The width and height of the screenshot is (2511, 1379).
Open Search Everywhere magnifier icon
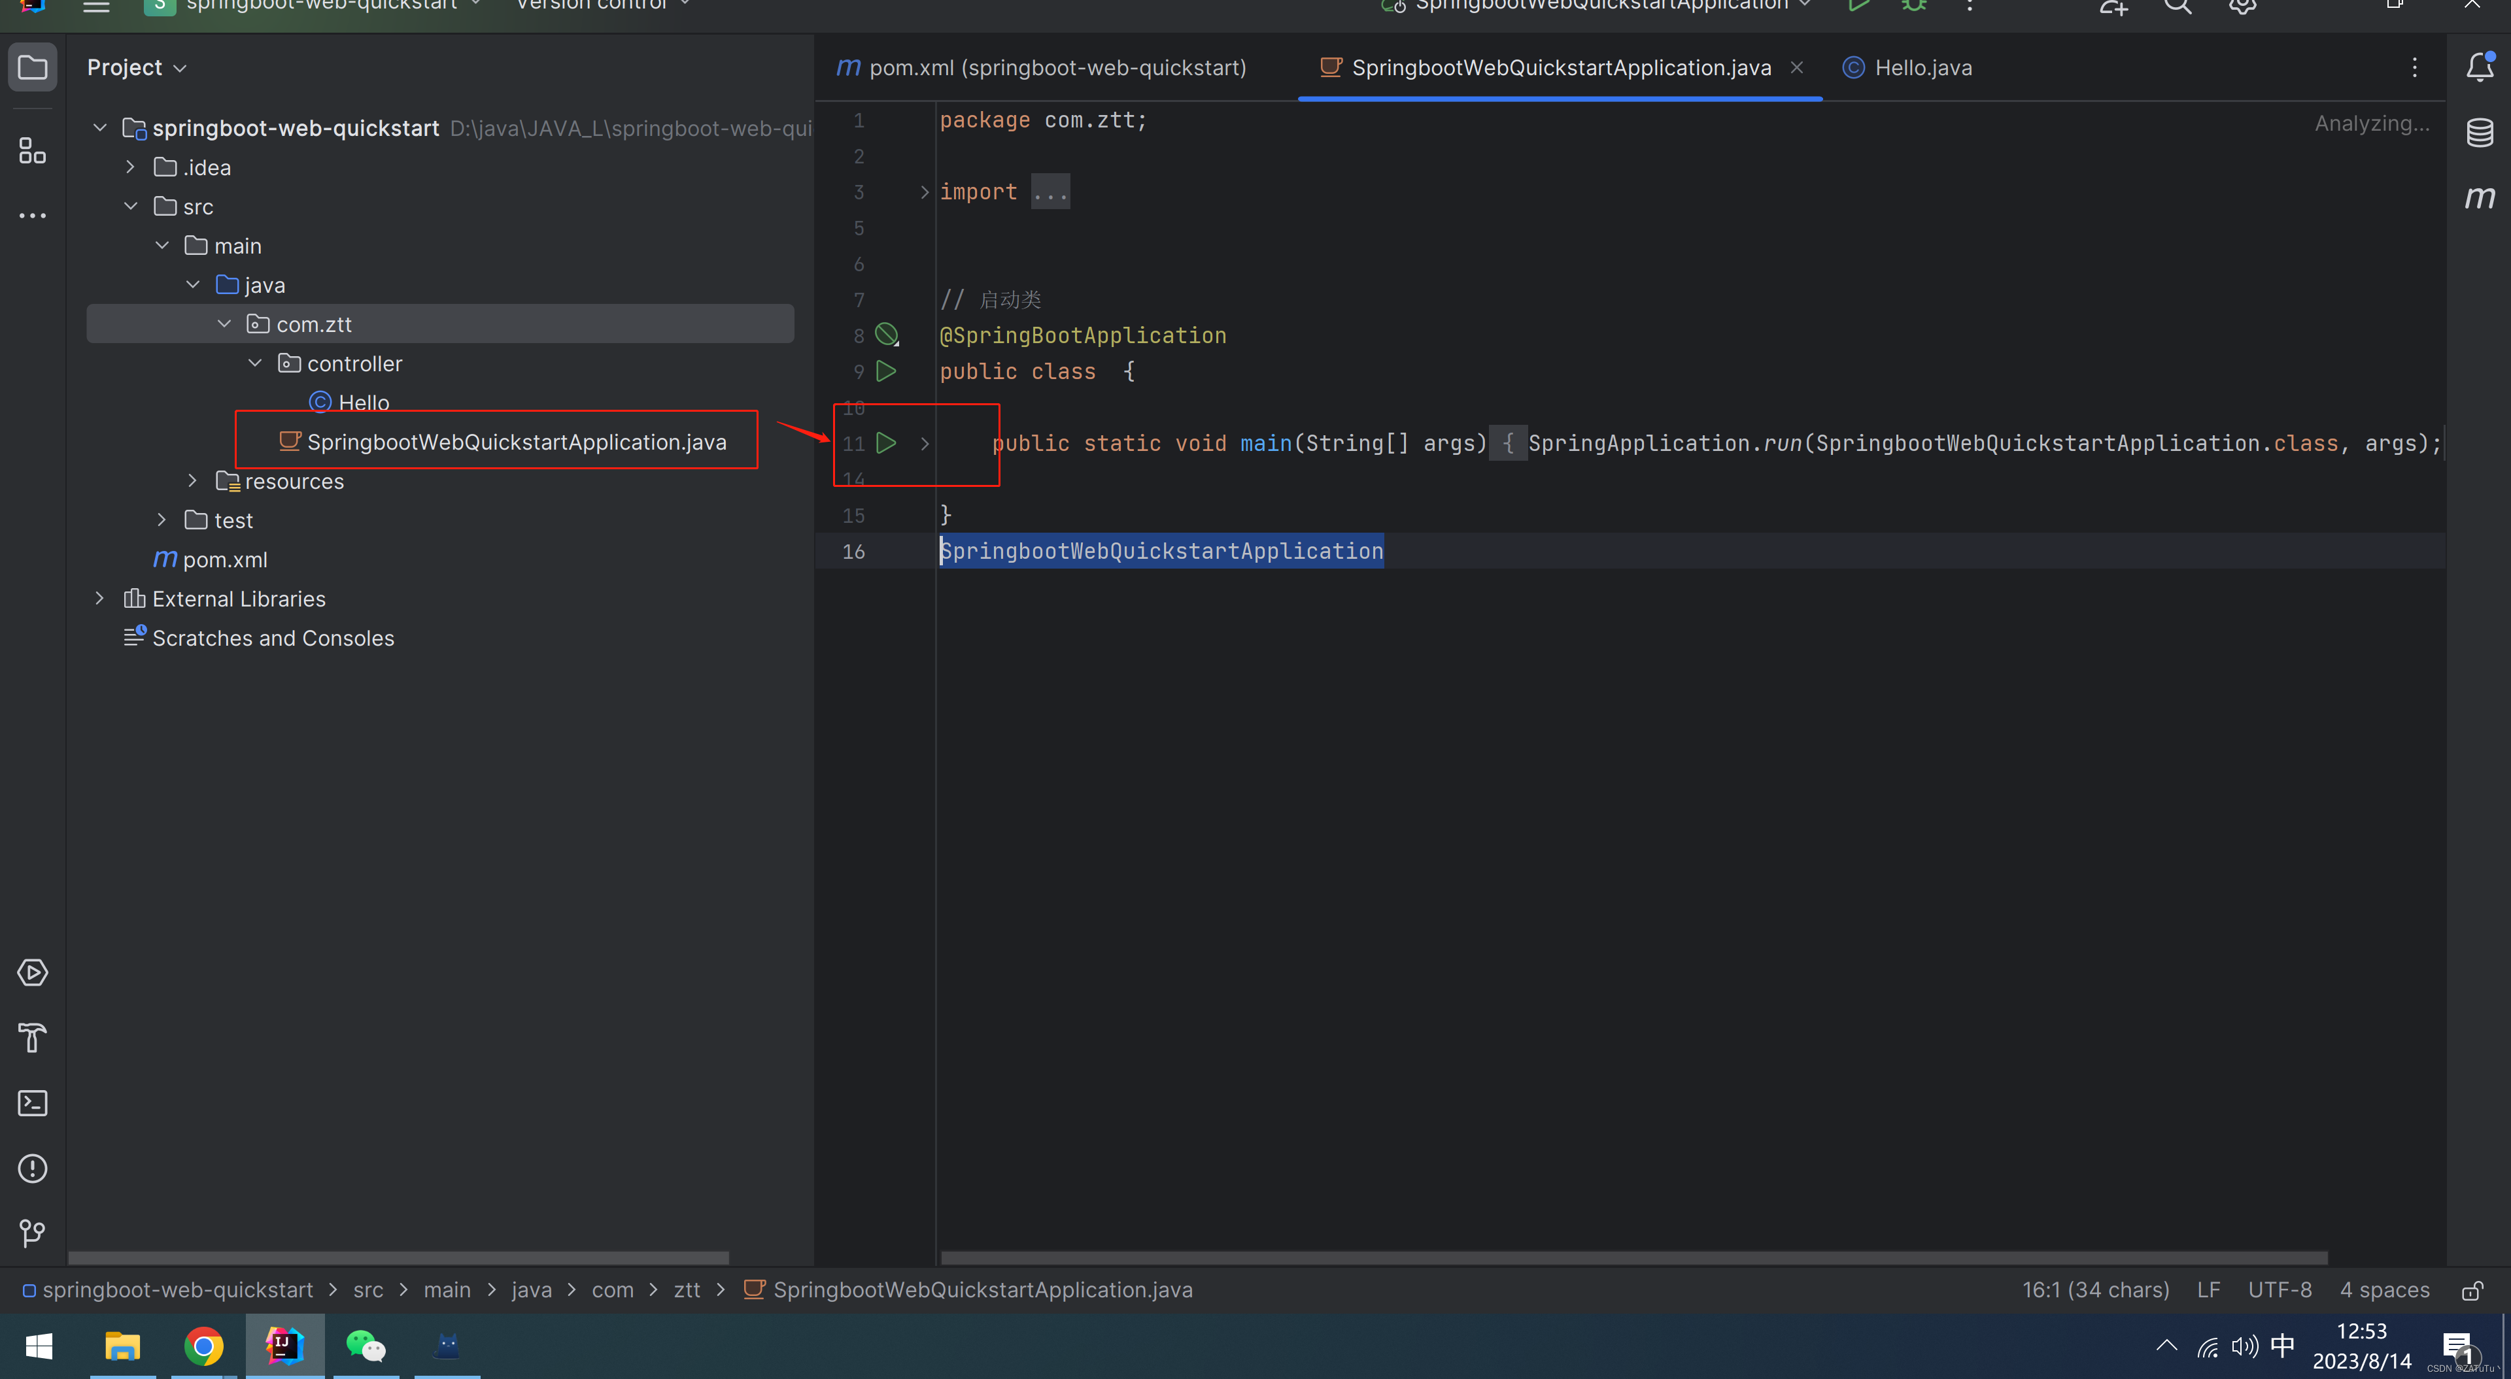pyautogui.click(x=2179, y=6)
